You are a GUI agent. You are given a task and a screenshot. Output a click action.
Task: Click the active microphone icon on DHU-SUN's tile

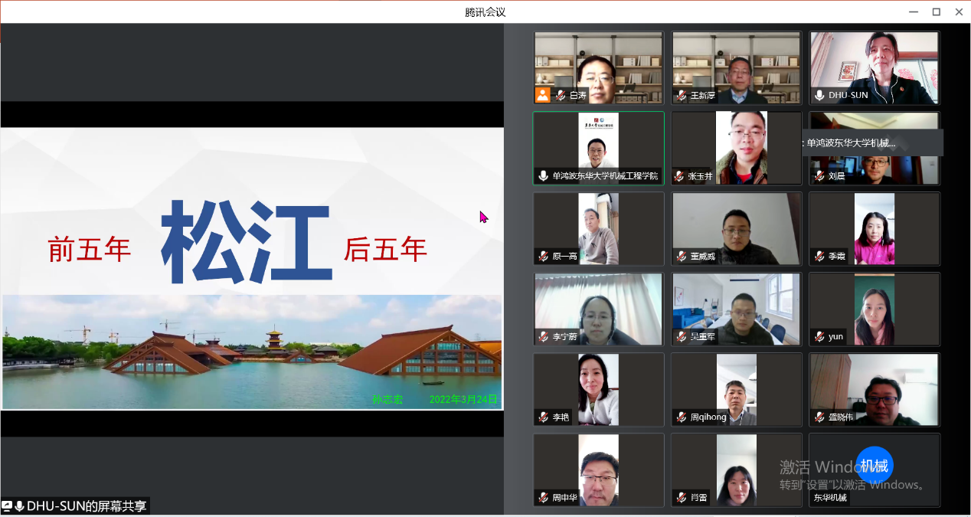tap(819, 96)
